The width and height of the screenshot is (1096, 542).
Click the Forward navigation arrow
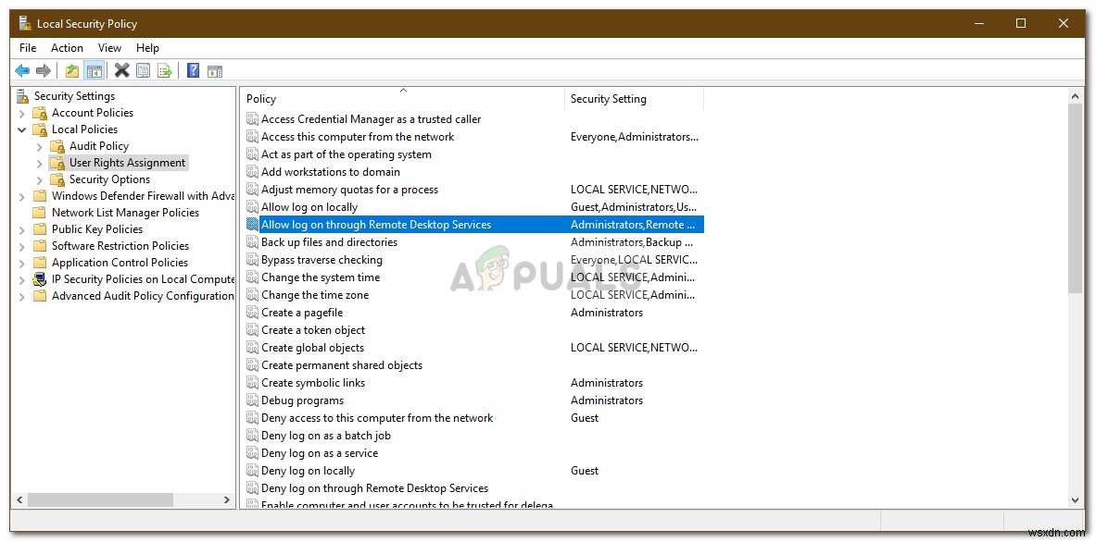[44, 70]
